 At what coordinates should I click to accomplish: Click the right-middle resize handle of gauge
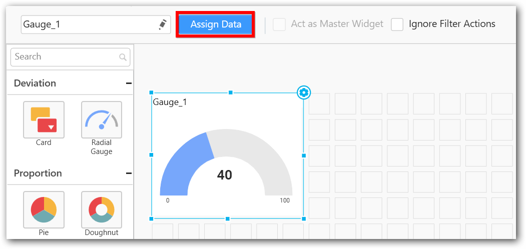[304, 155]
